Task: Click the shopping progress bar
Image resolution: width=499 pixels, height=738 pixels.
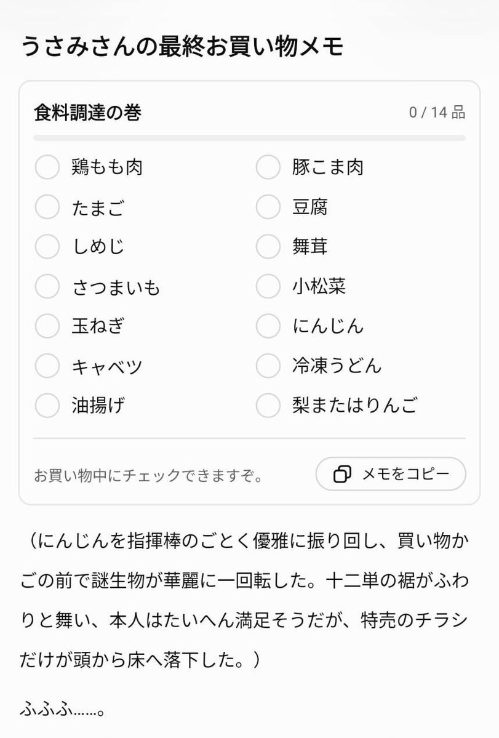Action: click(249, 138)
